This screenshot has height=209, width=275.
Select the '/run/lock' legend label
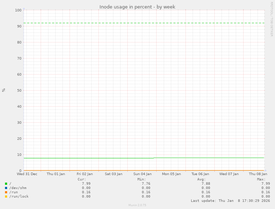coord(19,197)
